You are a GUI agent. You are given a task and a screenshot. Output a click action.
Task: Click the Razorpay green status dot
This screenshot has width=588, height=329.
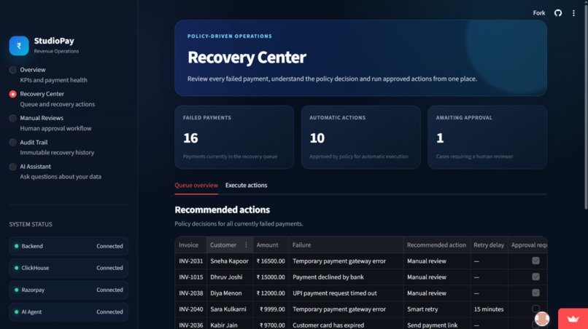coord(17,290)
